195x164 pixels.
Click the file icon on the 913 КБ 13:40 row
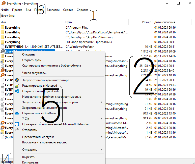pos(3,114)
